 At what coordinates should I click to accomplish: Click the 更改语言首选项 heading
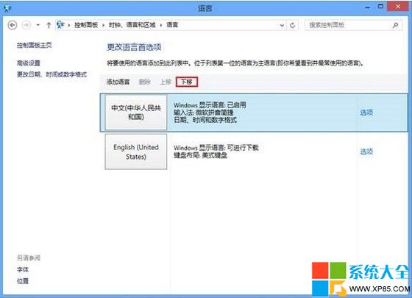[x=134, y=47]
